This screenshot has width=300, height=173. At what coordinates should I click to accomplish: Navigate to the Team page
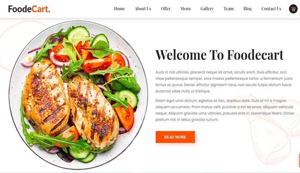point(229,9)
